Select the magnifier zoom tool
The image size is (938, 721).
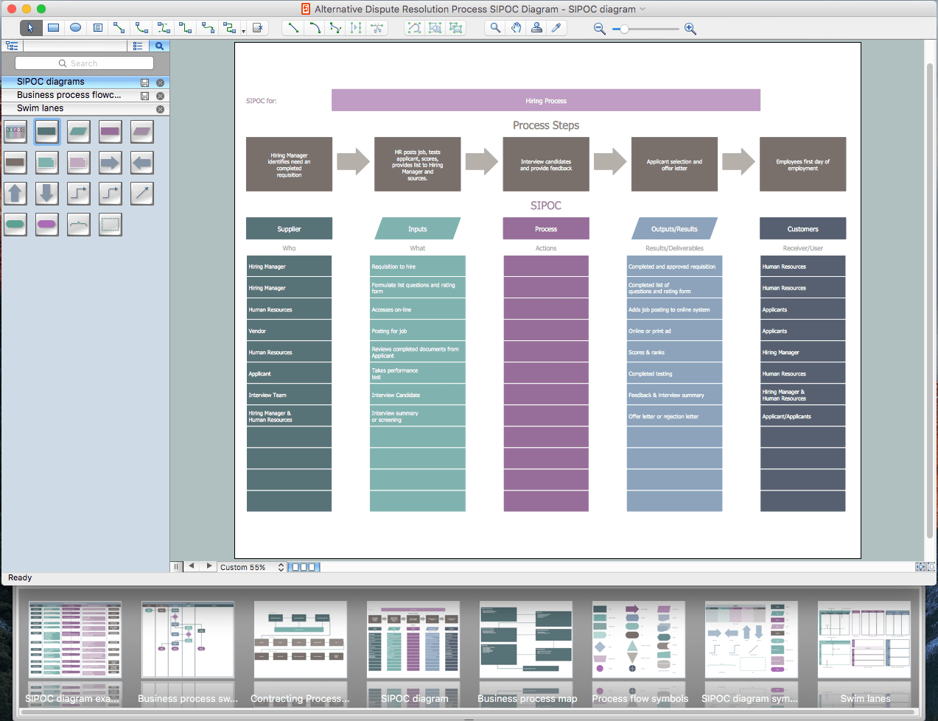(x=495, y=28)
